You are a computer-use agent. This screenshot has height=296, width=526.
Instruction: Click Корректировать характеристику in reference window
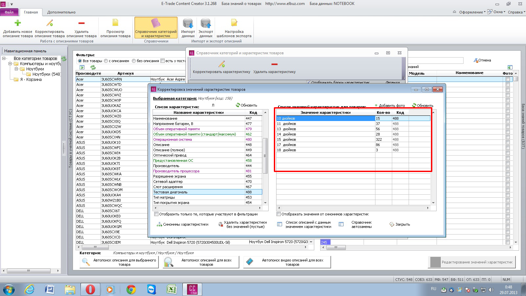(x=222, y=67)
